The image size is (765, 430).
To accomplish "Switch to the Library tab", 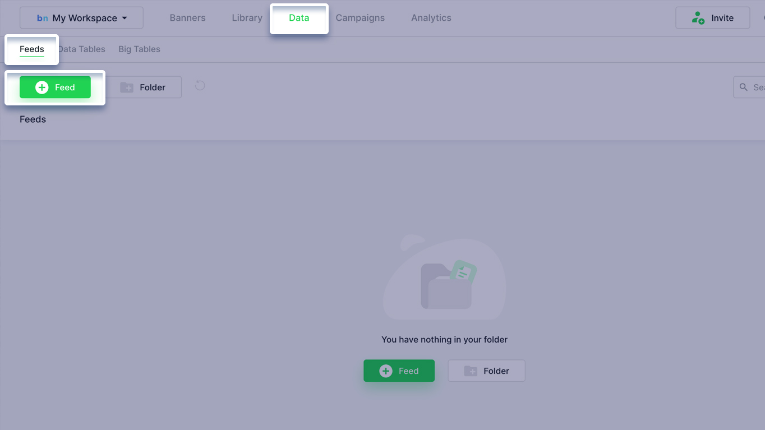I will point(247,18).
